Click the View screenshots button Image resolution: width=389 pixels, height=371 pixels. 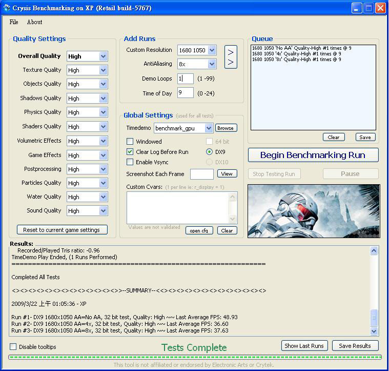[227, 173]
